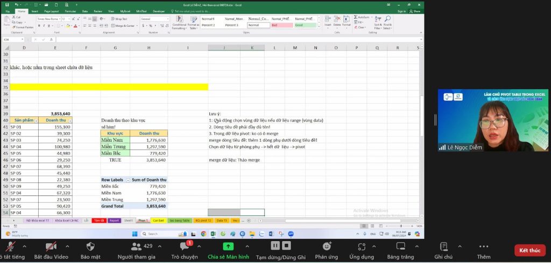Open the Fill menu
551x263 pixels.
click(x=359, y=22)
